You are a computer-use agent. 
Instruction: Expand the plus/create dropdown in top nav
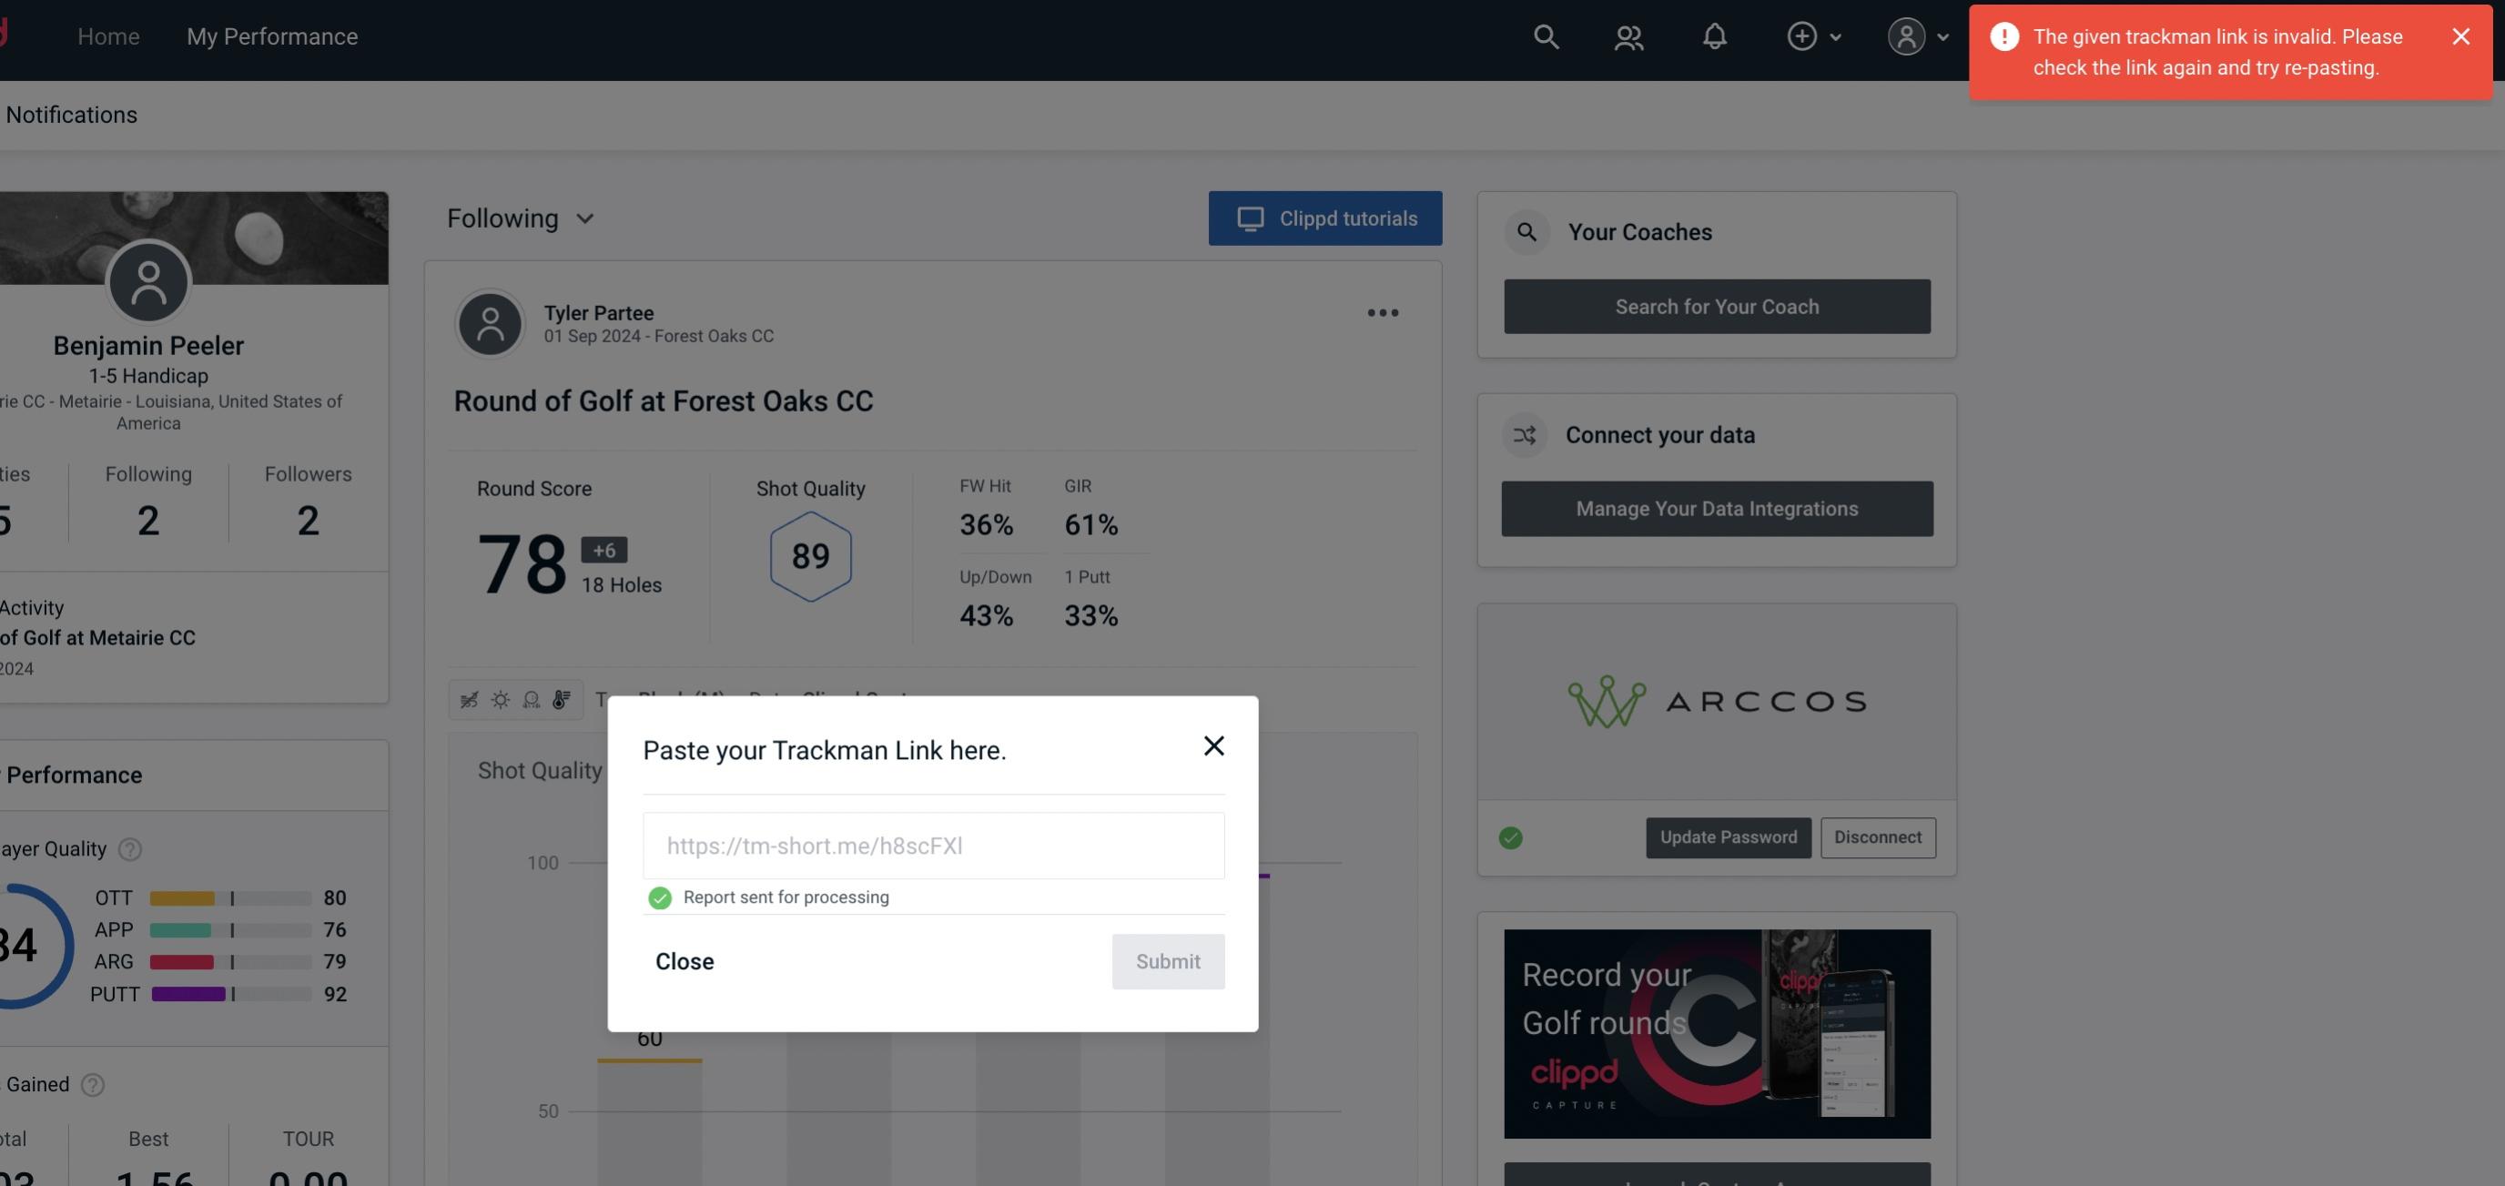coord(1813,34)
